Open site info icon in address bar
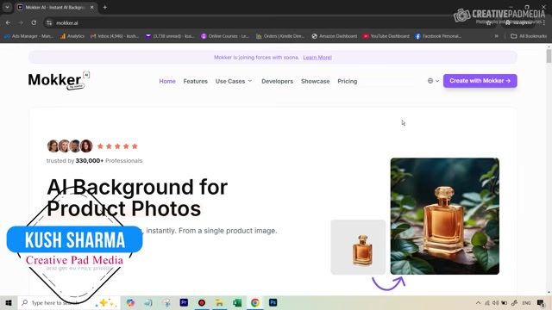 click(x=49, y=23)
